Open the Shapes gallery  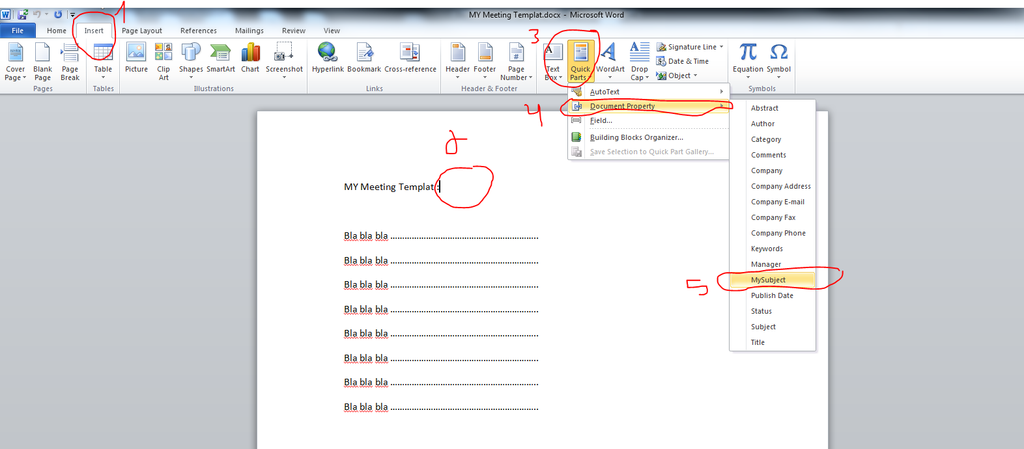tap(191, 62)
